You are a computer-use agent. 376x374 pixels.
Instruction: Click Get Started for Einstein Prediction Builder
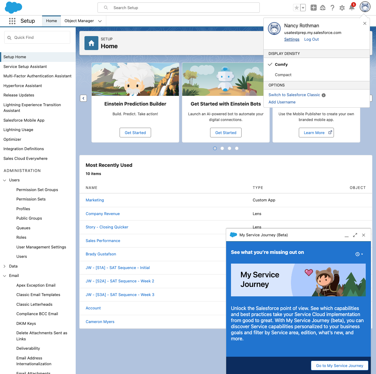[135, 133]
